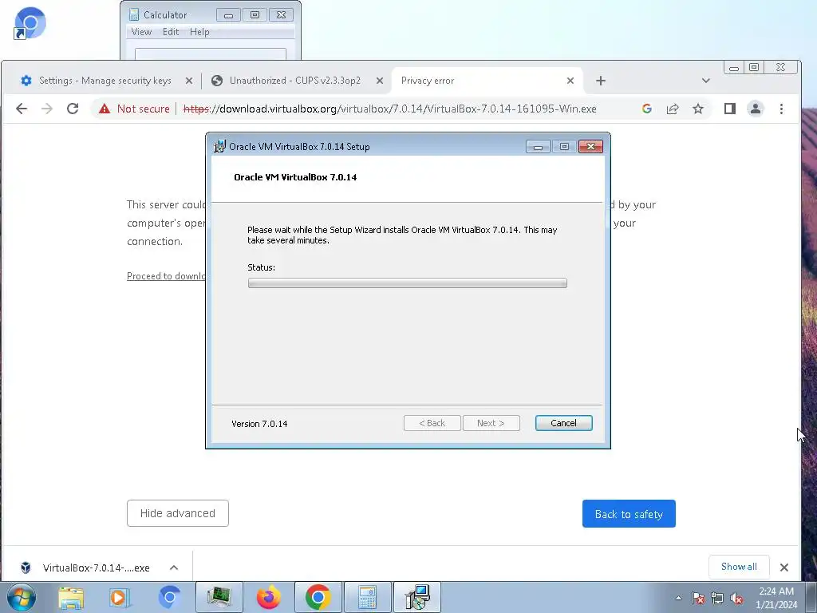This screenshot has height=613, width=817.
Task: Open Chrome profile avatar menu
Action: click(755, 109)
